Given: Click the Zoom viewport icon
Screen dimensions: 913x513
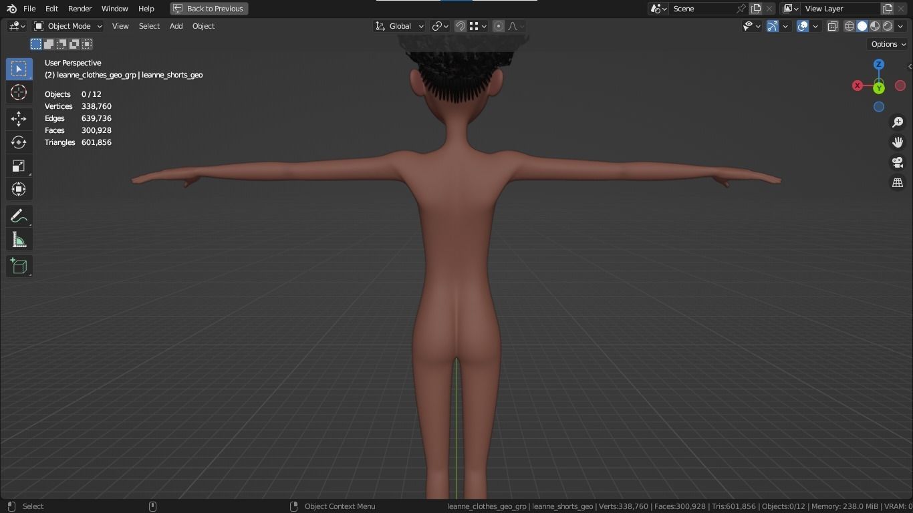Looking at the screenshot, I should [x=898, y=122].
